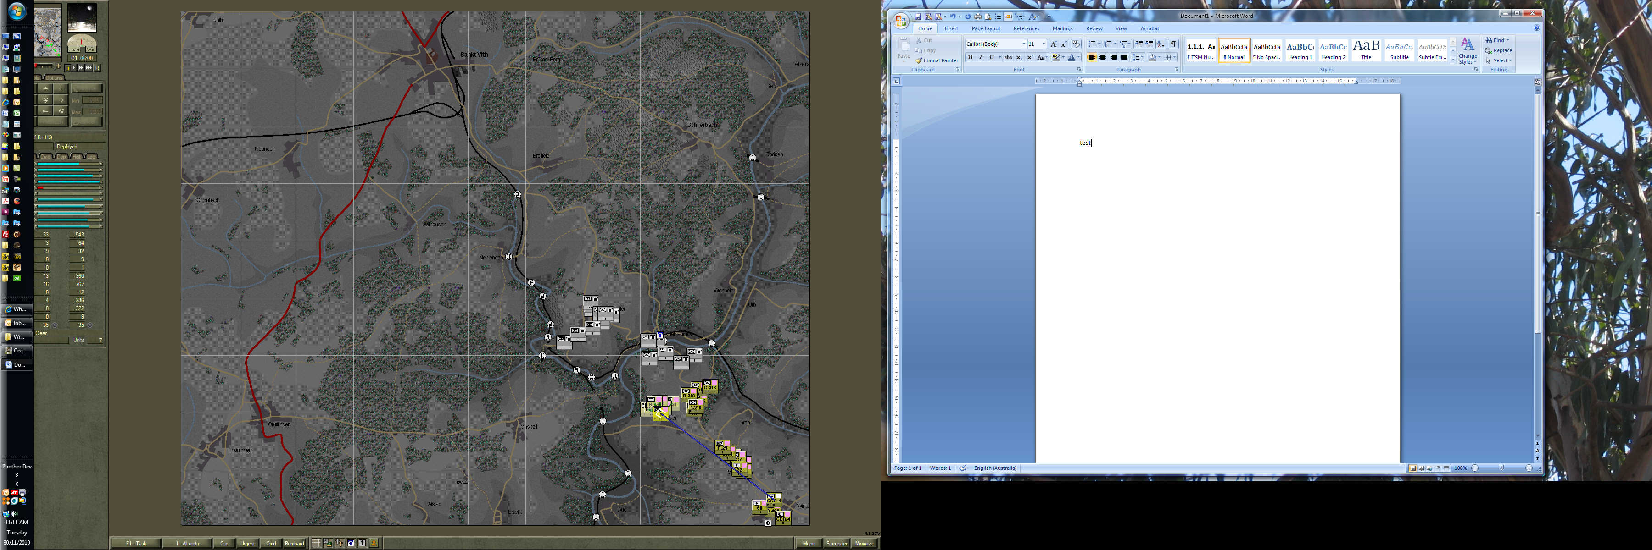Center align the text
The height and width of the screenshot is (550, 1652).
pos(1102,58)
